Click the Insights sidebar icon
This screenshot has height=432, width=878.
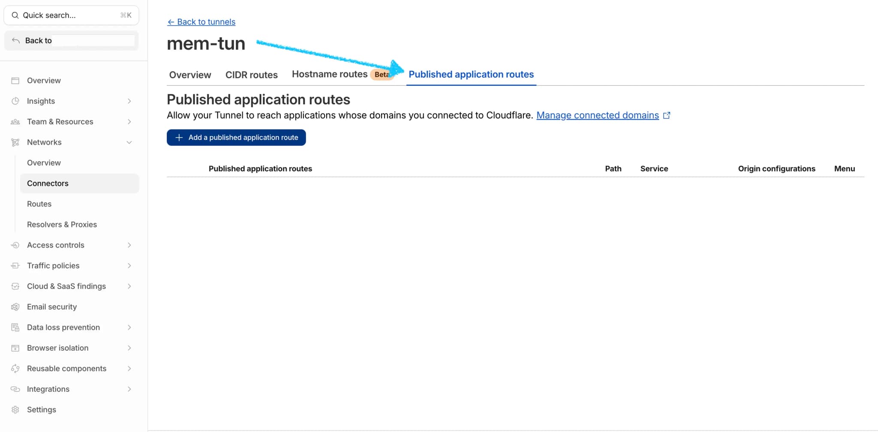pyautogui.click(x=15, y=101)
